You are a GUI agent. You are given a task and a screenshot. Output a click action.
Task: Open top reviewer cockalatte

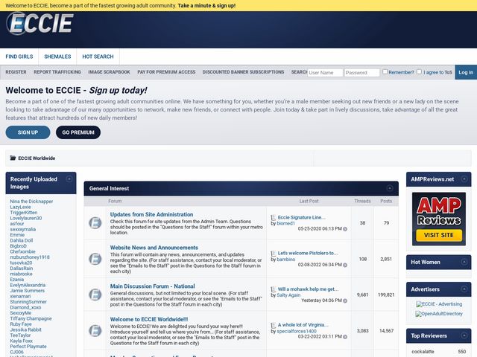tap(423, 352)
